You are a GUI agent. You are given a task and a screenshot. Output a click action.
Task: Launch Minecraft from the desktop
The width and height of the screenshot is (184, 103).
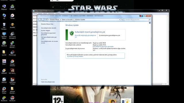(x=12, y=7)
